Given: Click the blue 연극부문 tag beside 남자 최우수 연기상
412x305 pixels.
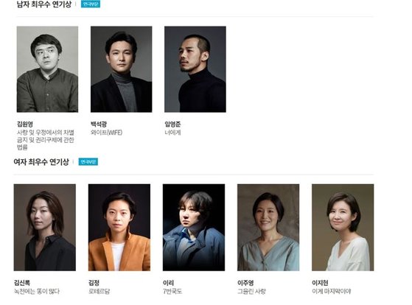Looking at the screenshot, I should 91,4.
